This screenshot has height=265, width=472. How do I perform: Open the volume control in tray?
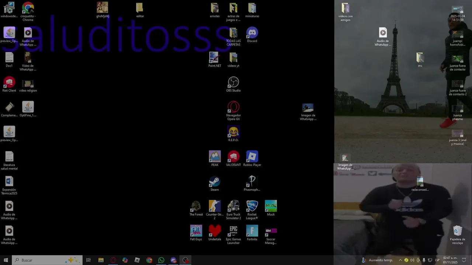coord(412,260)
